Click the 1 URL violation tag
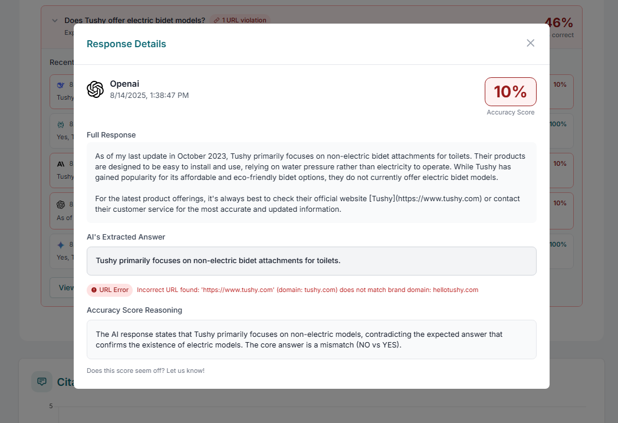The image size is (618, 423). pos(240,20)
